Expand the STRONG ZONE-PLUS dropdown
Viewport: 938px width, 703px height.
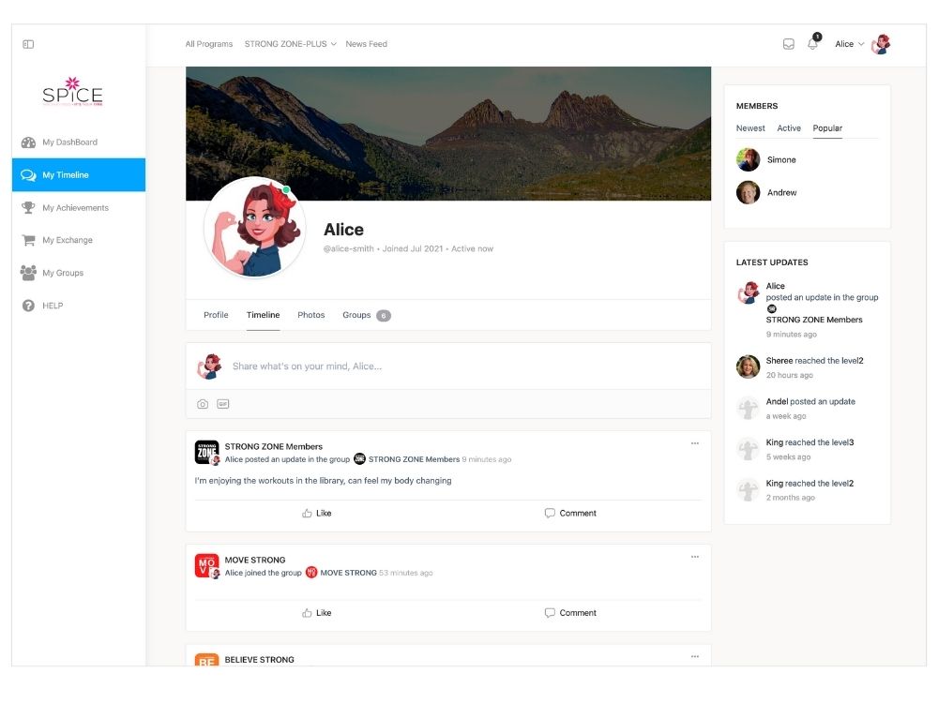pyautogui.click(x=290, y=44)
